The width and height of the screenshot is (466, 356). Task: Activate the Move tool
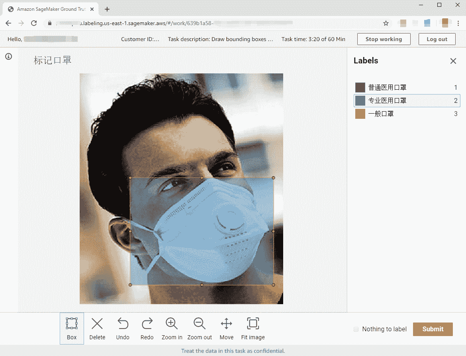click(x=227, y=328)
